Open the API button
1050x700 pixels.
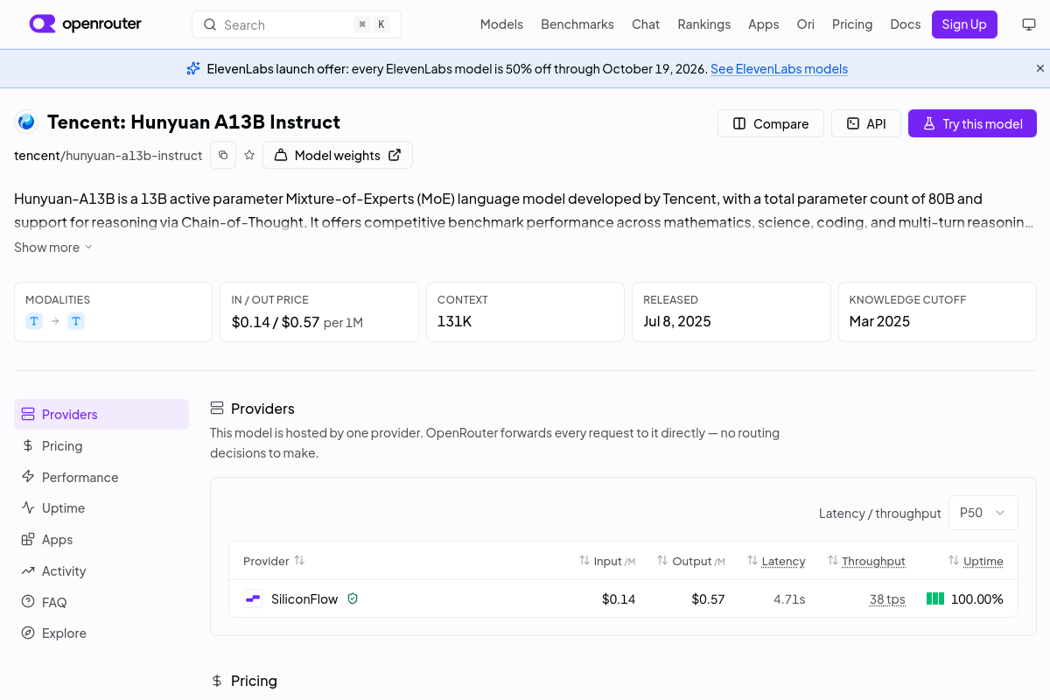click(865, 123)
